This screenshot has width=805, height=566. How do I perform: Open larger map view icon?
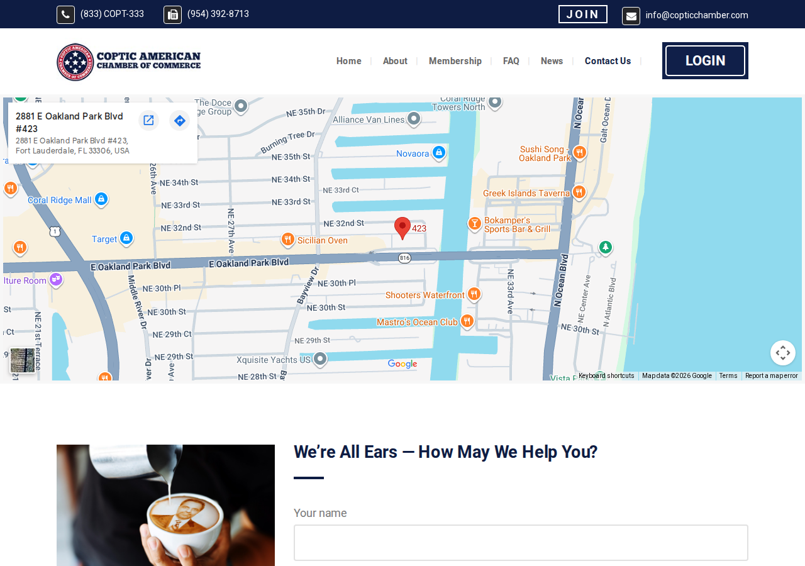coord(148,120)
